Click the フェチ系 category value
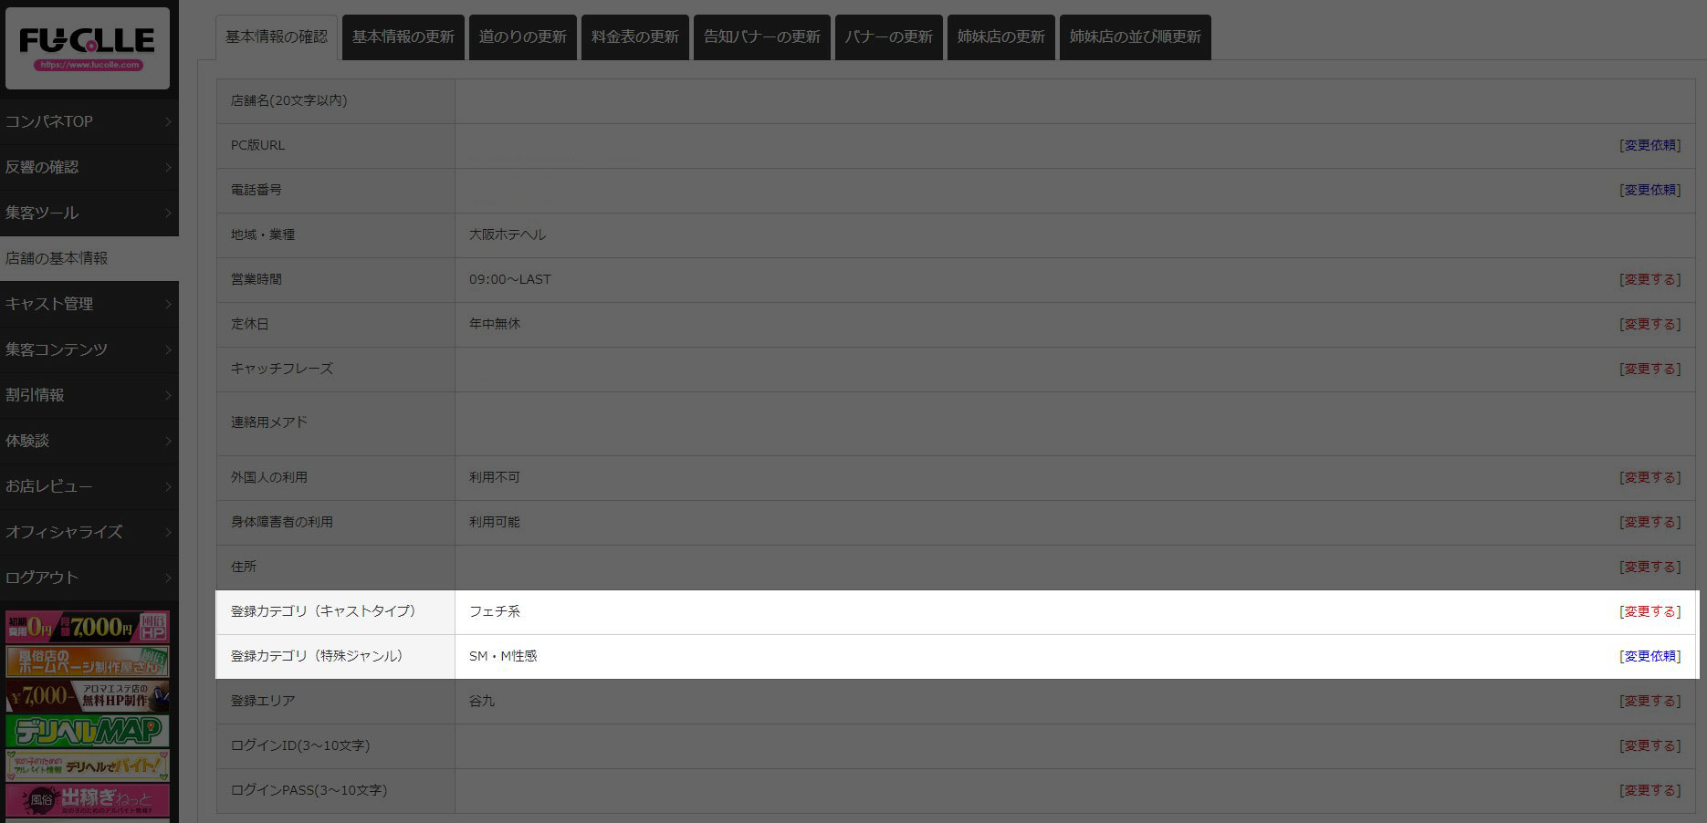1707x823 pixels. [x=495, y=611]
